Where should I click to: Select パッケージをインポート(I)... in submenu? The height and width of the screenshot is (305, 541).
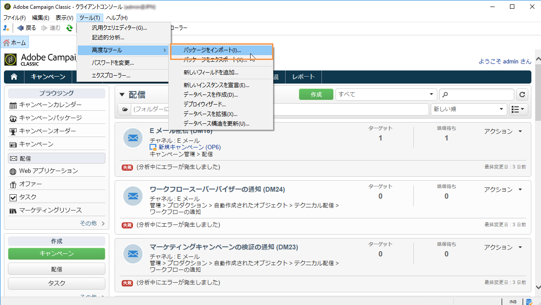click(x=221, y=50)
